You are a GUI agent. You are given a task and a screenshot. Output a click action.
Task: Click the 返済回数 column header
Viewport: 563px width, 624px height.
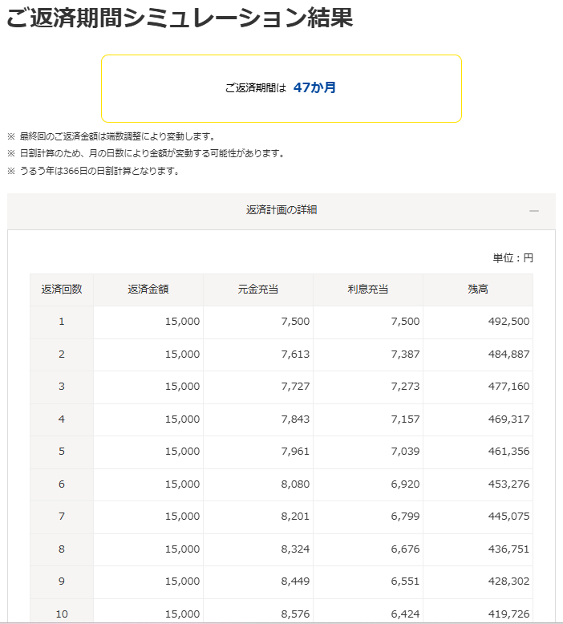(x=62, y=290)
